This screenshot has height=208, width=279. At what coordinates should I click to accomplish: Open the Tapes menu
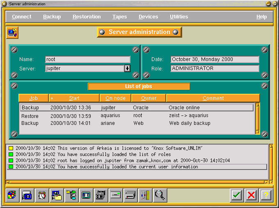coord(119,17)
